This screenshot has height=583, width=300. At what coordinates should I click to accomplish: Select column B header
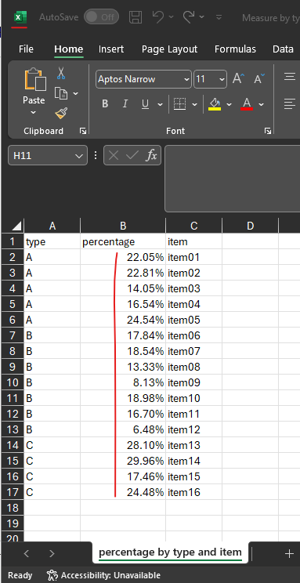123,226
